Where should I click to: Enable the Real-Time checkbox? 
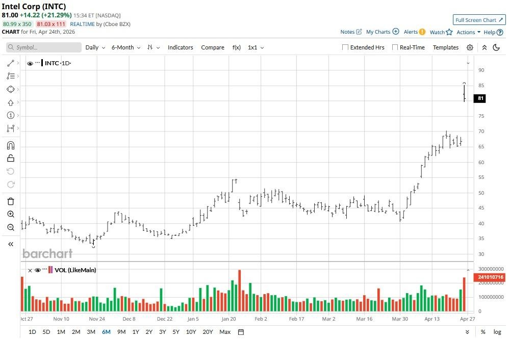point(395,47)
